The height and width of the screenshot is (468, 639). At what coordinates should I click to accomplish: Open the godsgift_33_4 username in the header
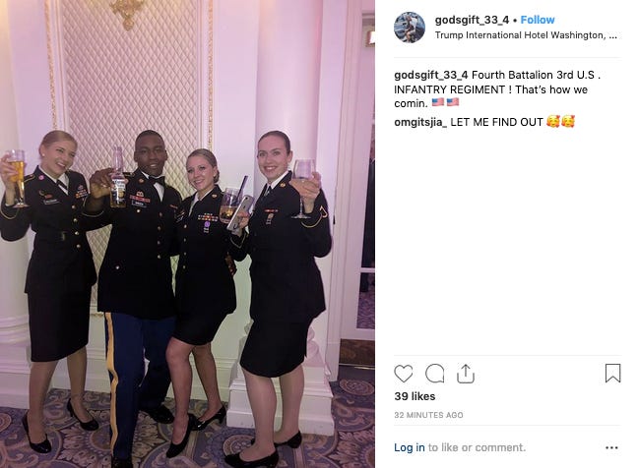coord(472,20)
